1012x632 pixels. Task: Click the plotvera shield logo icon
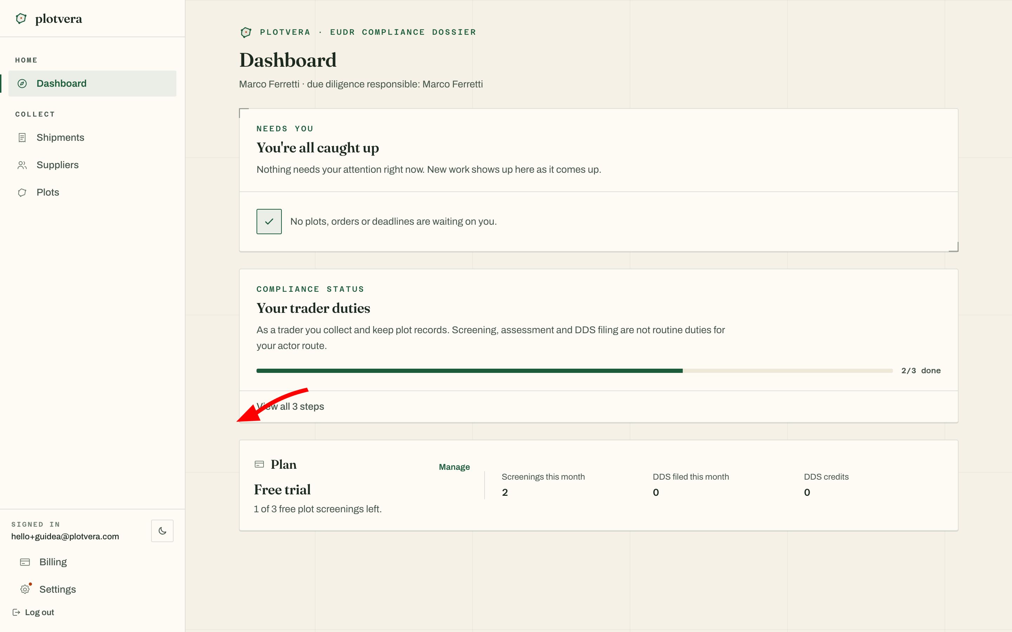point(21,18)
